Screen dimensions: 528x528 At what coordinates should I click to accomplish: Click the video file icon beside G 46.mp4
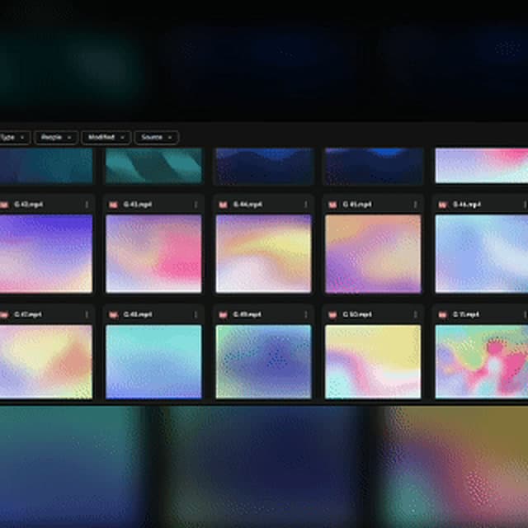[442, 205]
